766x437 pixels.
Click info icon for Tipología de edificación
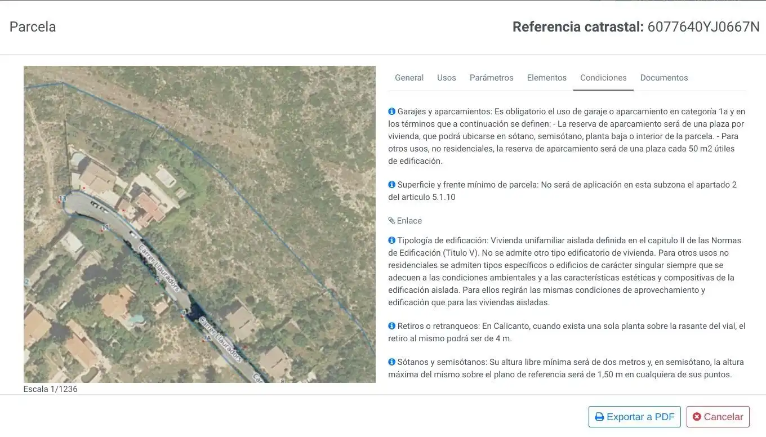tap(391, 240)
